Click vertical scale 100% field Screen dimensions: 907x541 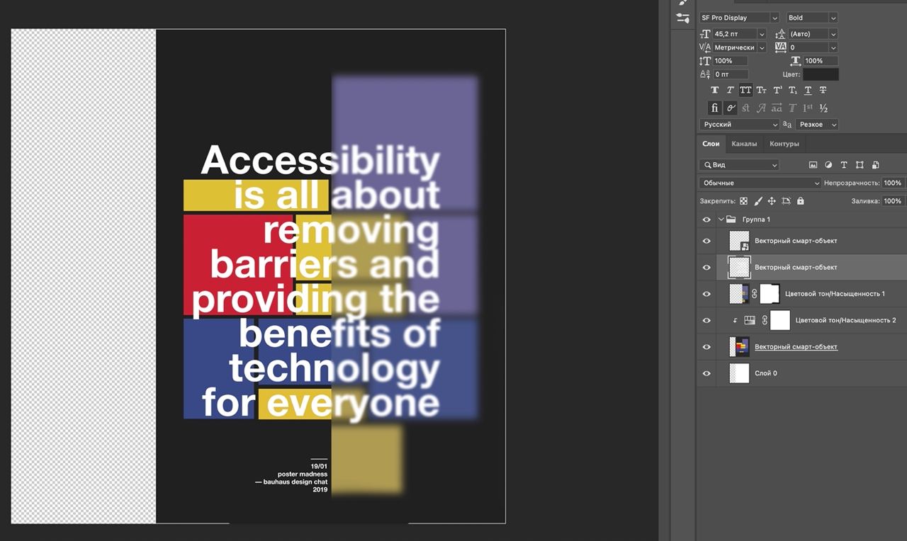coord(730,61)
